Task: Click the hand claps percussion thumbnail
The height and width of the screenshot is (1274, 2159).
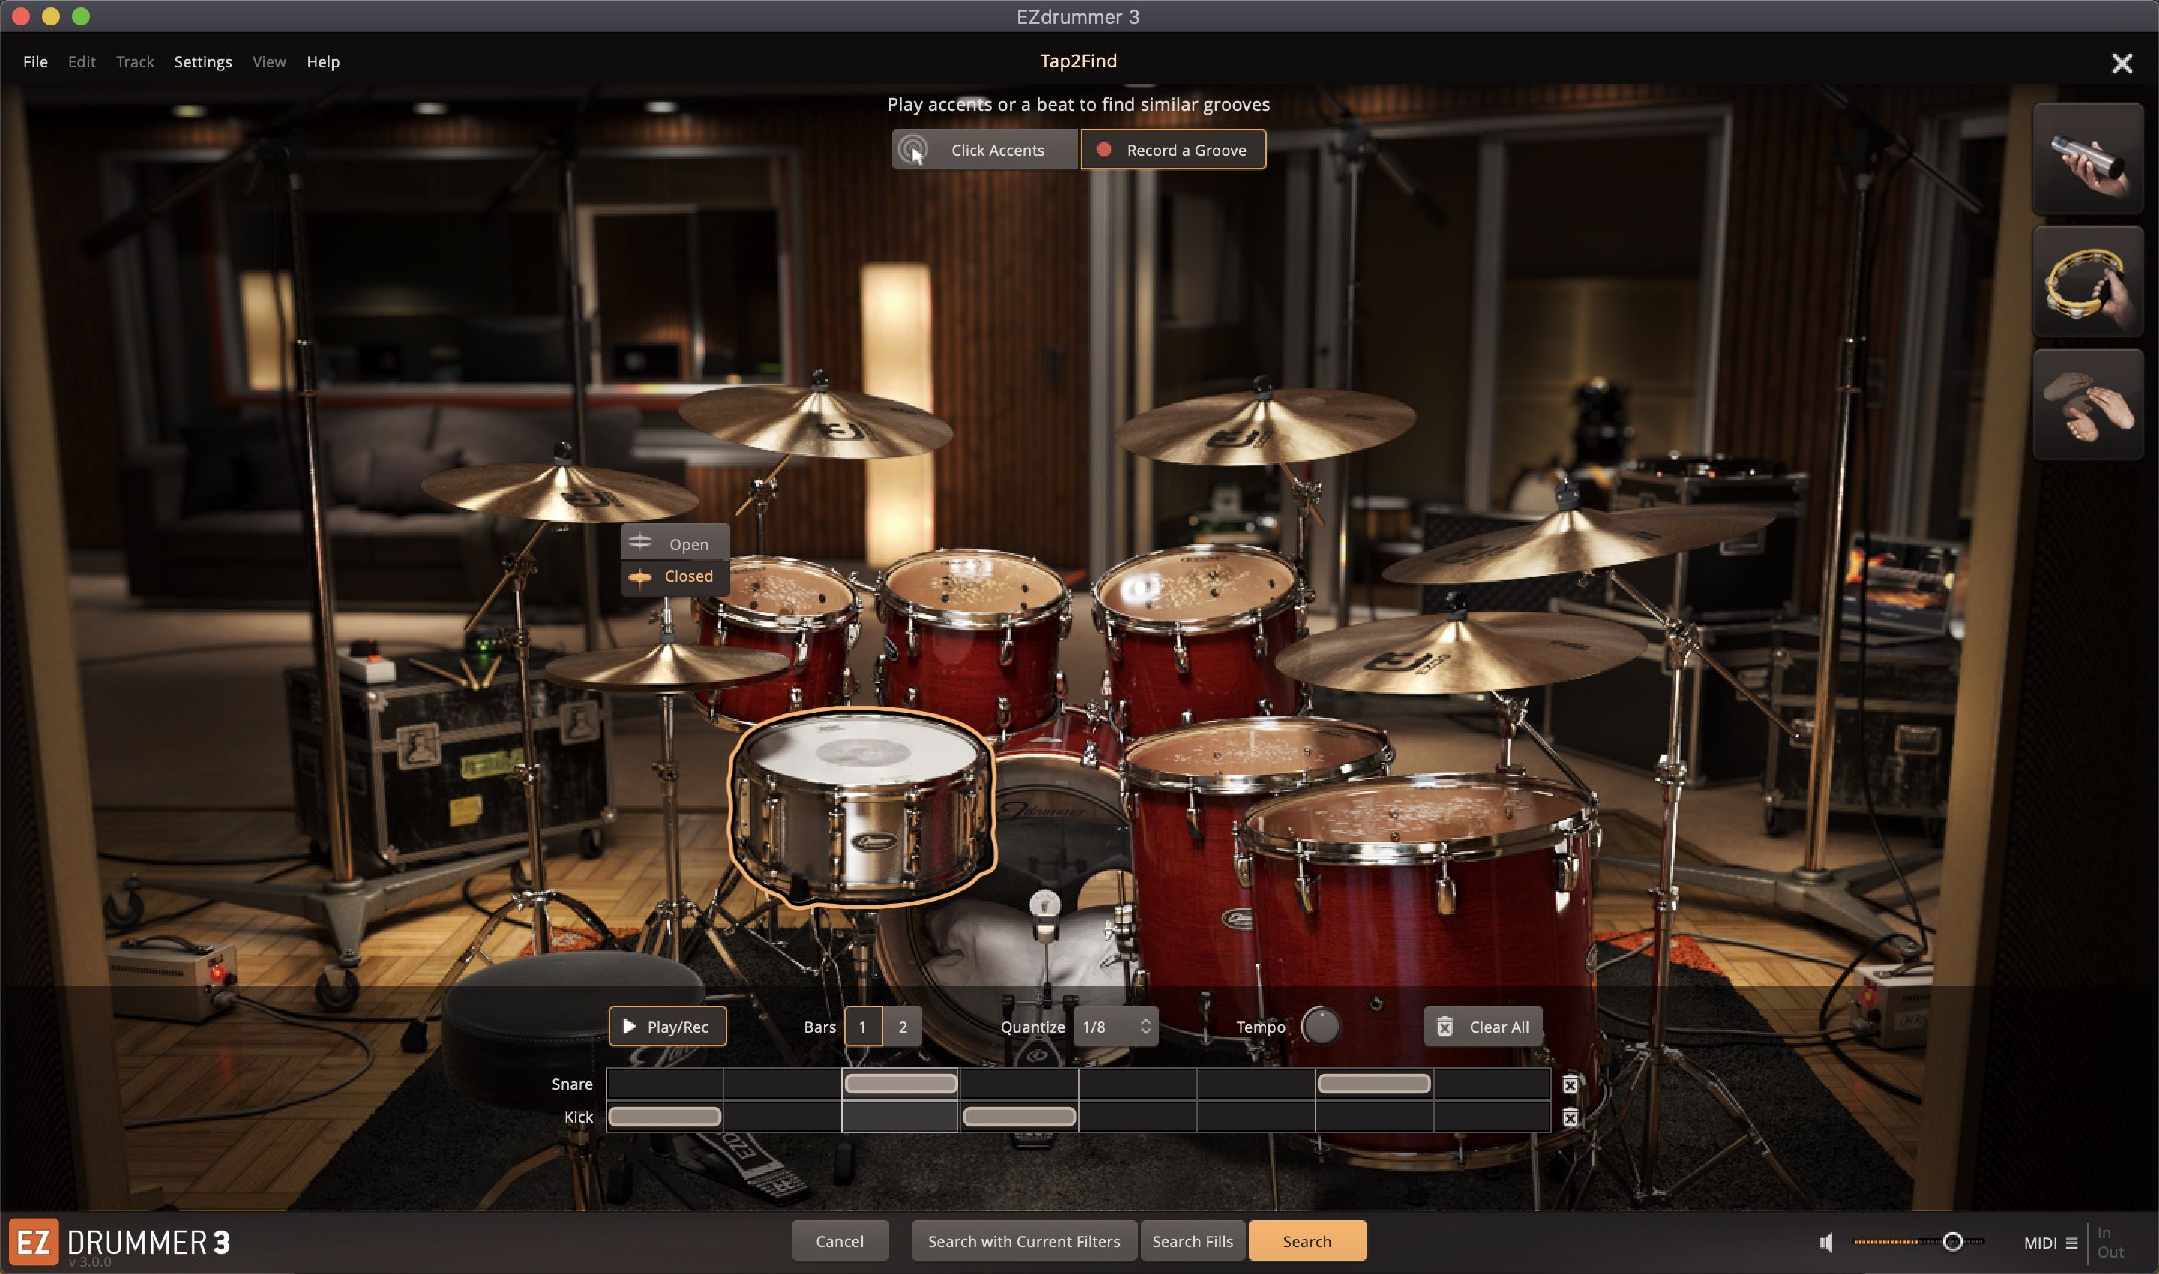Action: tap(2088, 405)
